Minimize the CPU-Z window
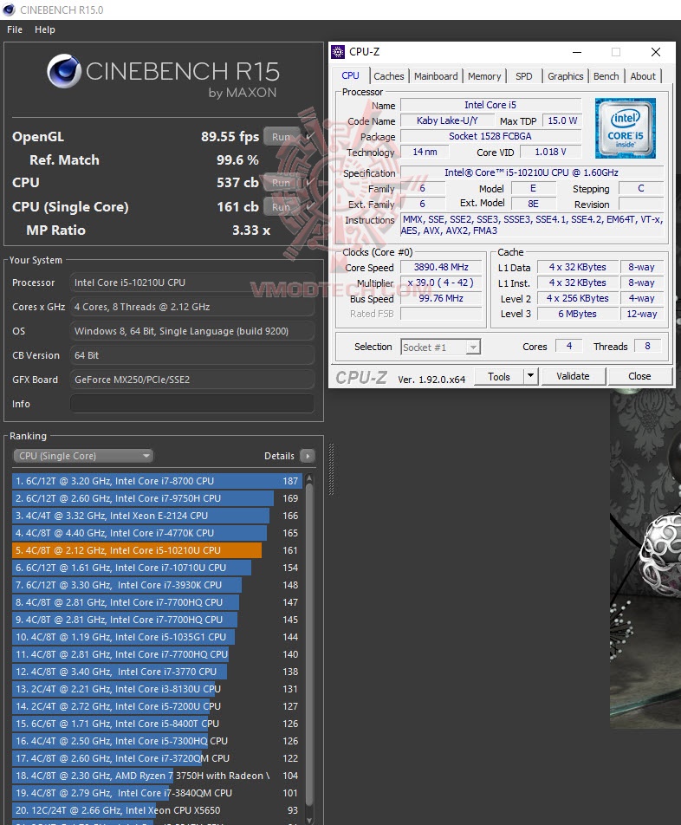 (x=577, y=52)
